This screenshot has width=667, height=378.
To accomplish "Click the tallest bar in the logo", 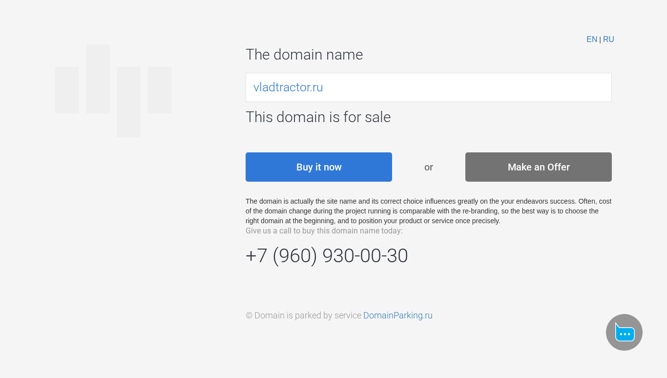I will tap(98, 79).
